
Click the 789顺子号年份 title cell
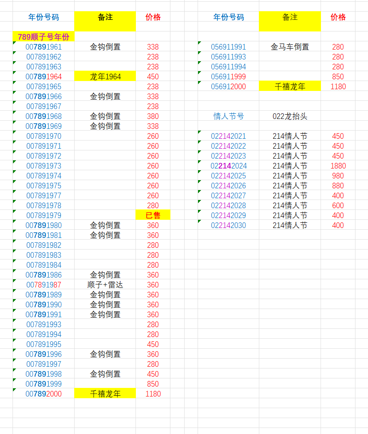click(44, 37)
